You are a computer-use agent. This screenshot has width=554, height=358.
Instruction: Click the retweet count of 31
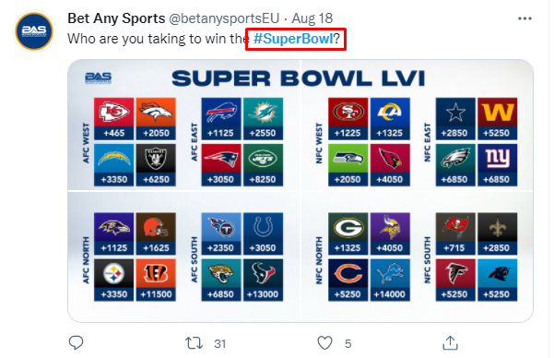(x=219, y=343)
